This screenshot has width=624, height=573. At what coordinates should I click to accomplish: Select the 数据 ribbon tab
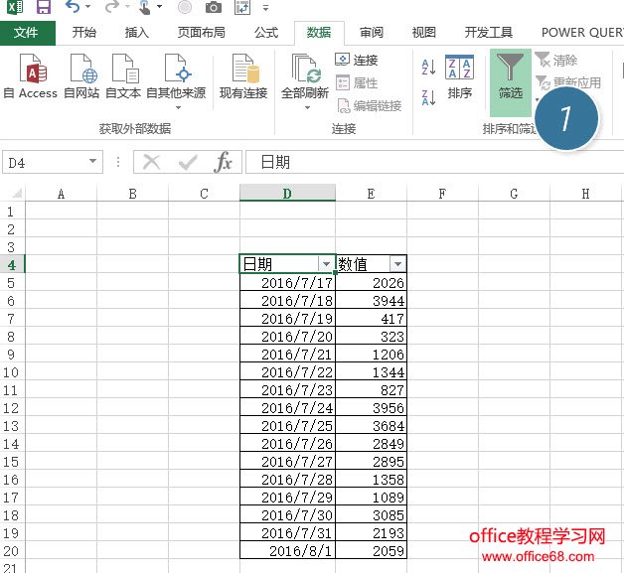[x=319, y=33]
